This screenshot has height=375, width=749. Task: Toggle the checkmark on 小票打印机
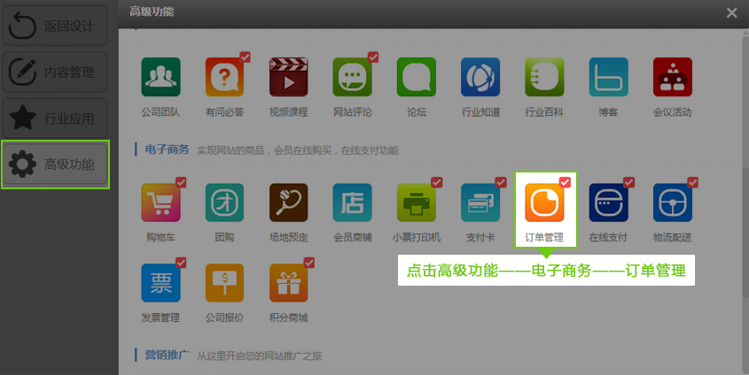437,182
